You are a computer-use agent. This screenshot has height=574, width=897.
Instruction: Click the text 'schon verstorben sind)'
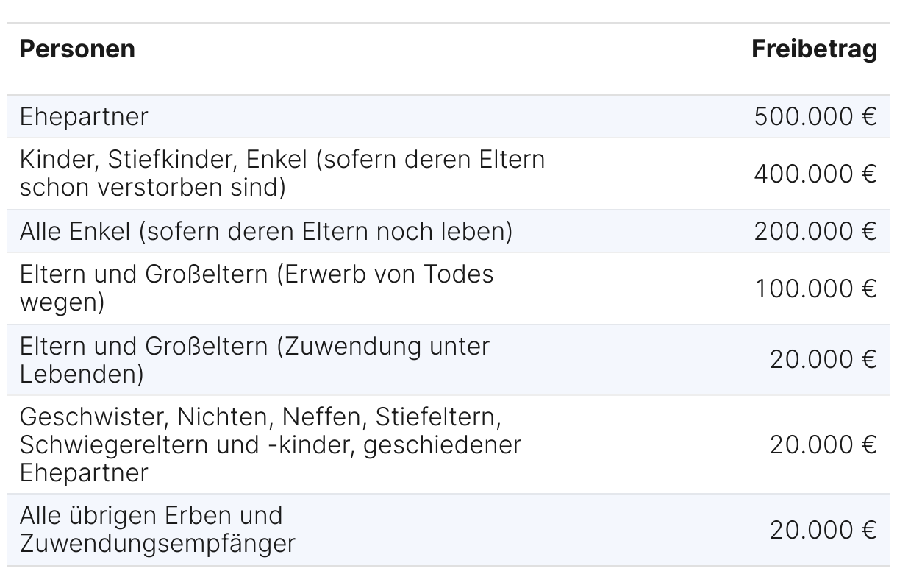click(152, 188)
